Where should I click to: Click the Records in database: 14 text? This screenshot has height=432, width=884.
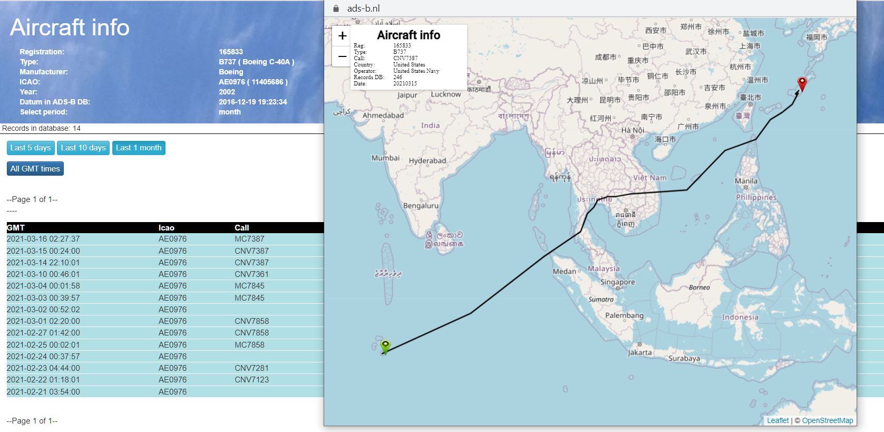42,128
